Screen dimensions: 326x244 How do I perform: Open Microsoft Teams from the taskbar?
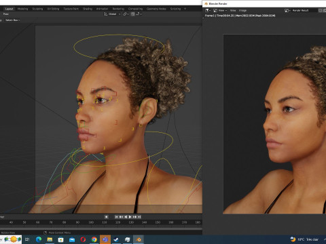105,239
